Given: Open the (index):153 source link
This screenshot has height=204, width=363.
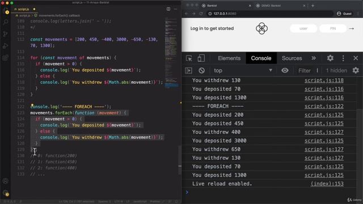Looking at the screenshot, I should pyautogui.click(x=327, y=184).
